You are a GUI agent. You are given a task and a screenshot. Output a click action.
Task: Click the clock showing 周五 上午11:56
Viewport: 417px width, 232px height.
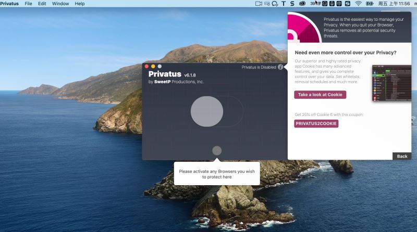coord(394,4)
